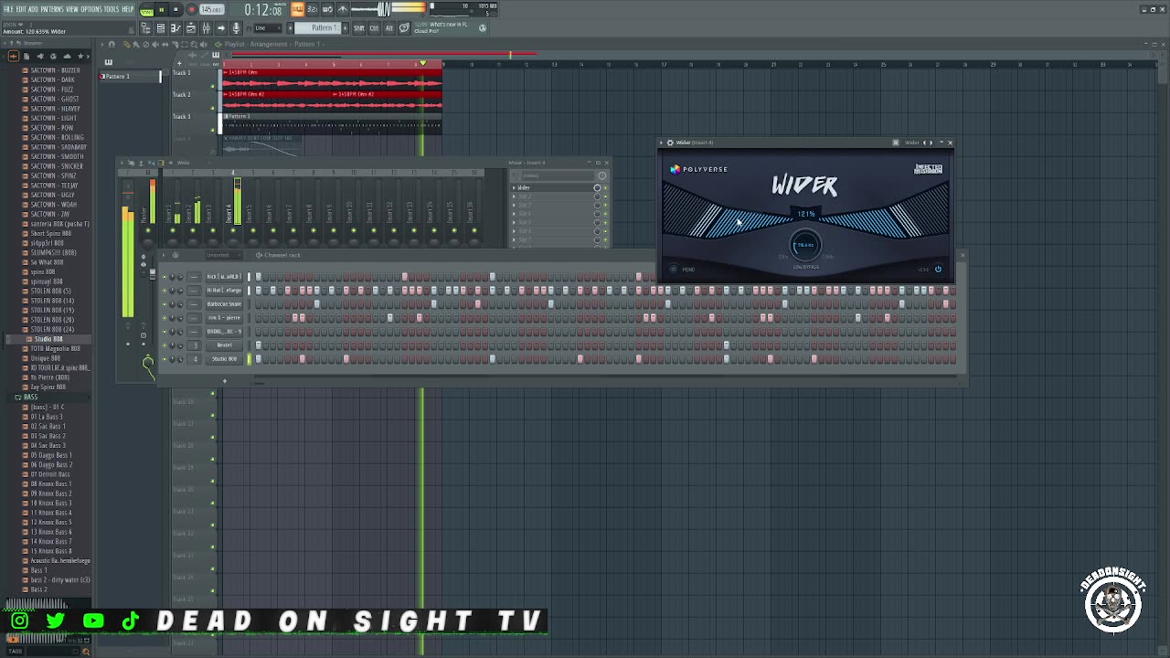Open the empty Slot 2 in mixer

(x=554, y=196)
